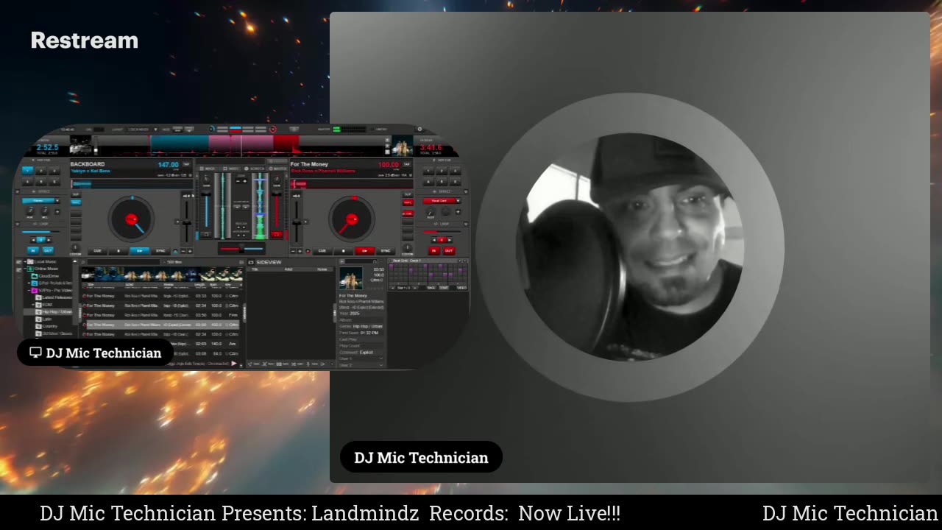Open User 1 field dropdown in info panel
Screen dimensions: 942x530
tap(380, 358)
